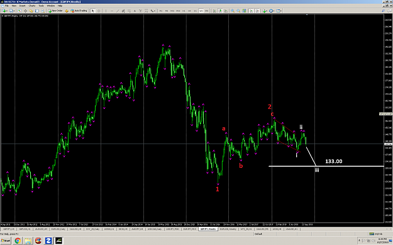Select the Fibonacci Retracement tool

129,11
